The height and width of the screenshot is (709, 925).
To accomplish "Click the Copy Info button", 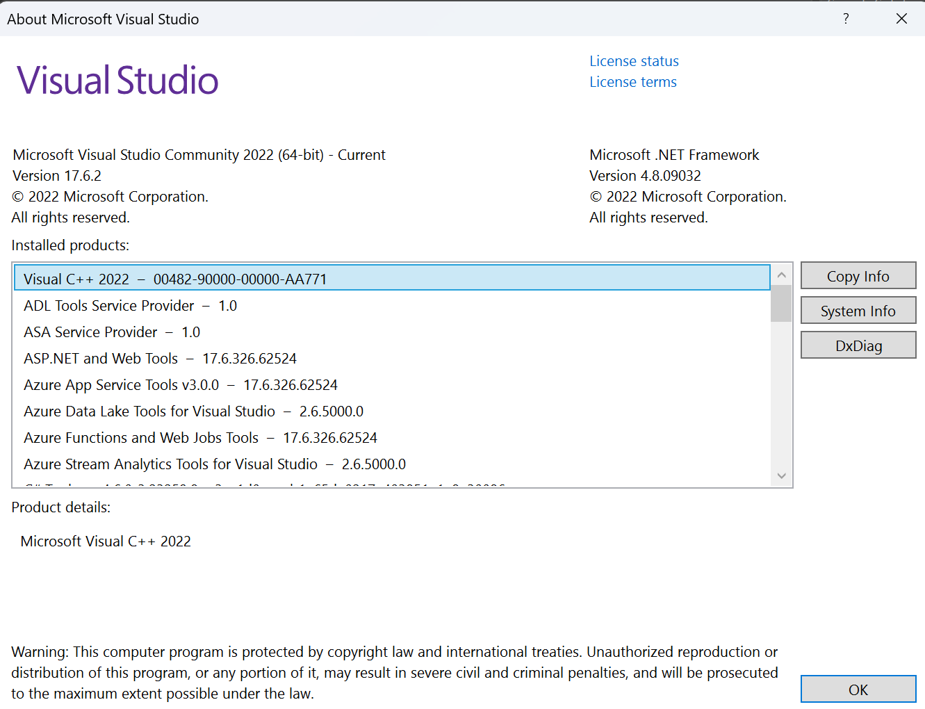I will point(858,275).
